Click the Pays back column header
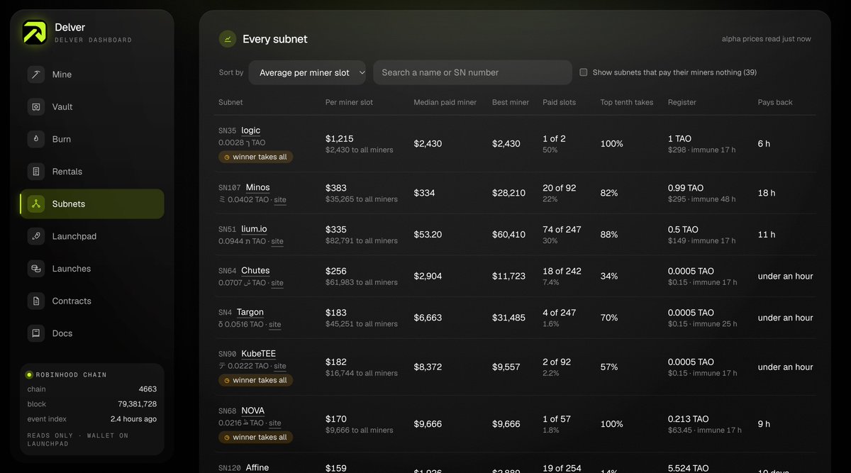Screen dimensions: 851x473 click(x=775, y=102)
